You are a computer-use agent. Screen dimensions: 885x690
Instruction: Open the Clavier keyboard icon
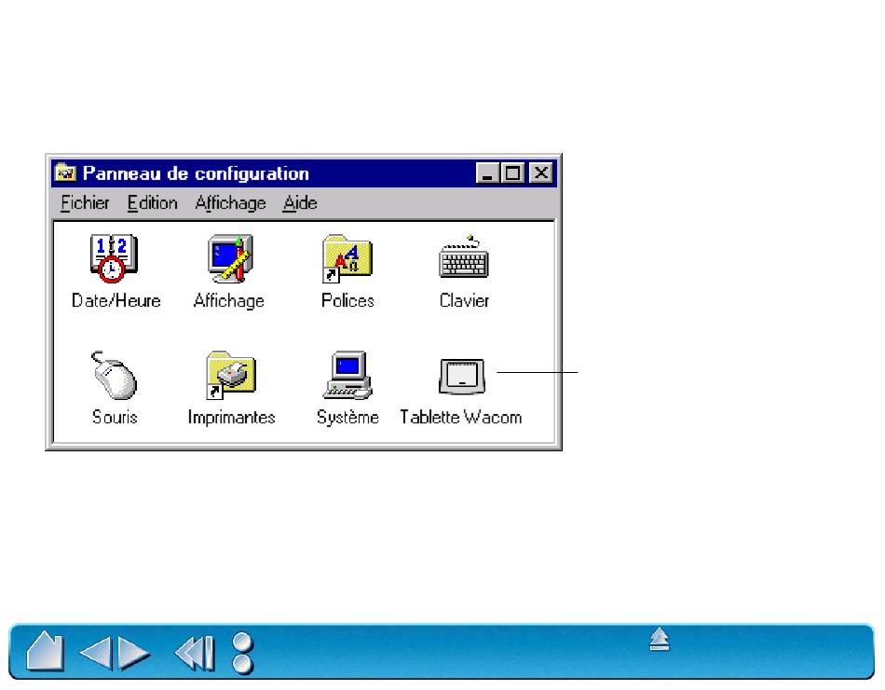point(464,256)
